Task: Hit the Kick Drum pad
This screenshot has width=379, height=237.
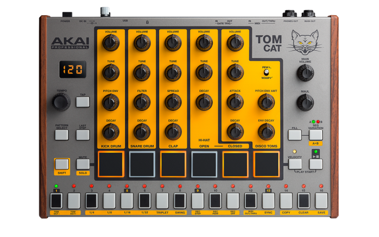Action: 111,164
